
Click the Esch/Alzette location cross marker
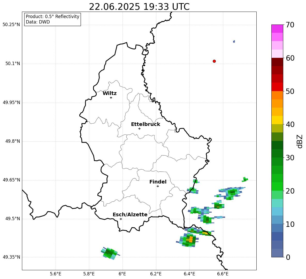tap(121, 219)
